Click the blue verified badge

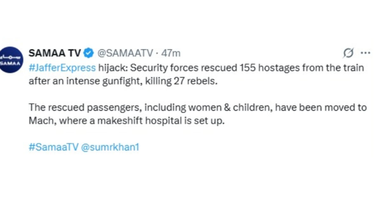click(88, 53)
